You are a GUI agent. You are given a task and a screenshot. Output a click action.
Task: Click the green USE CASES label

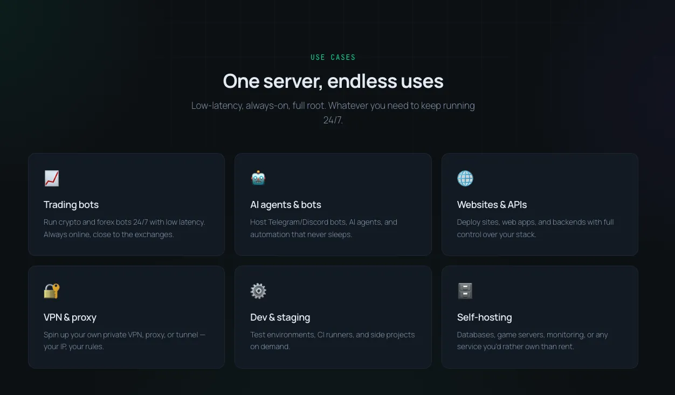(333, 57)
